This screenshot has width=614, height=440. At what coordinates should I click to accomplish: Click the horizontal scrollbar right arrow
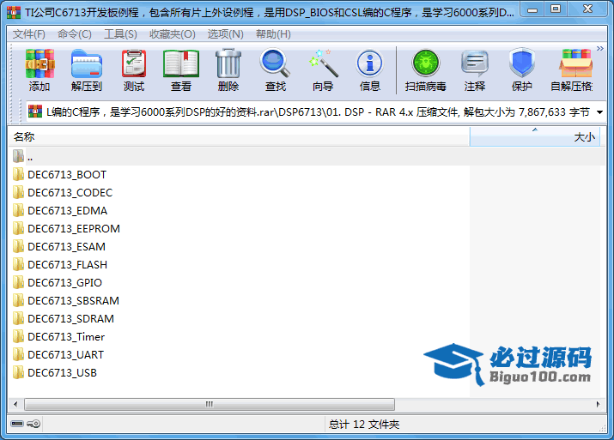click(598, 404)
